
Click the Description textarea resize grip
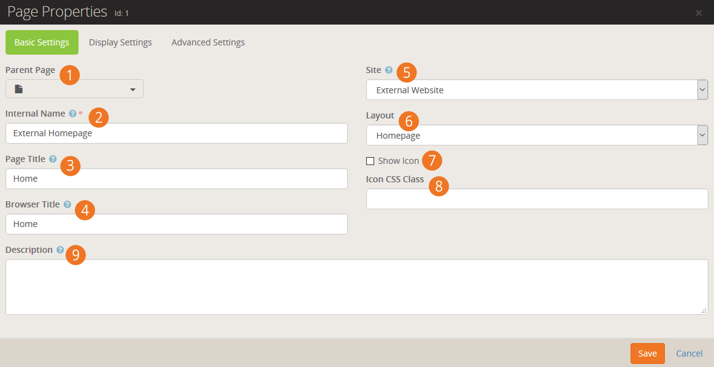point(704,311)
